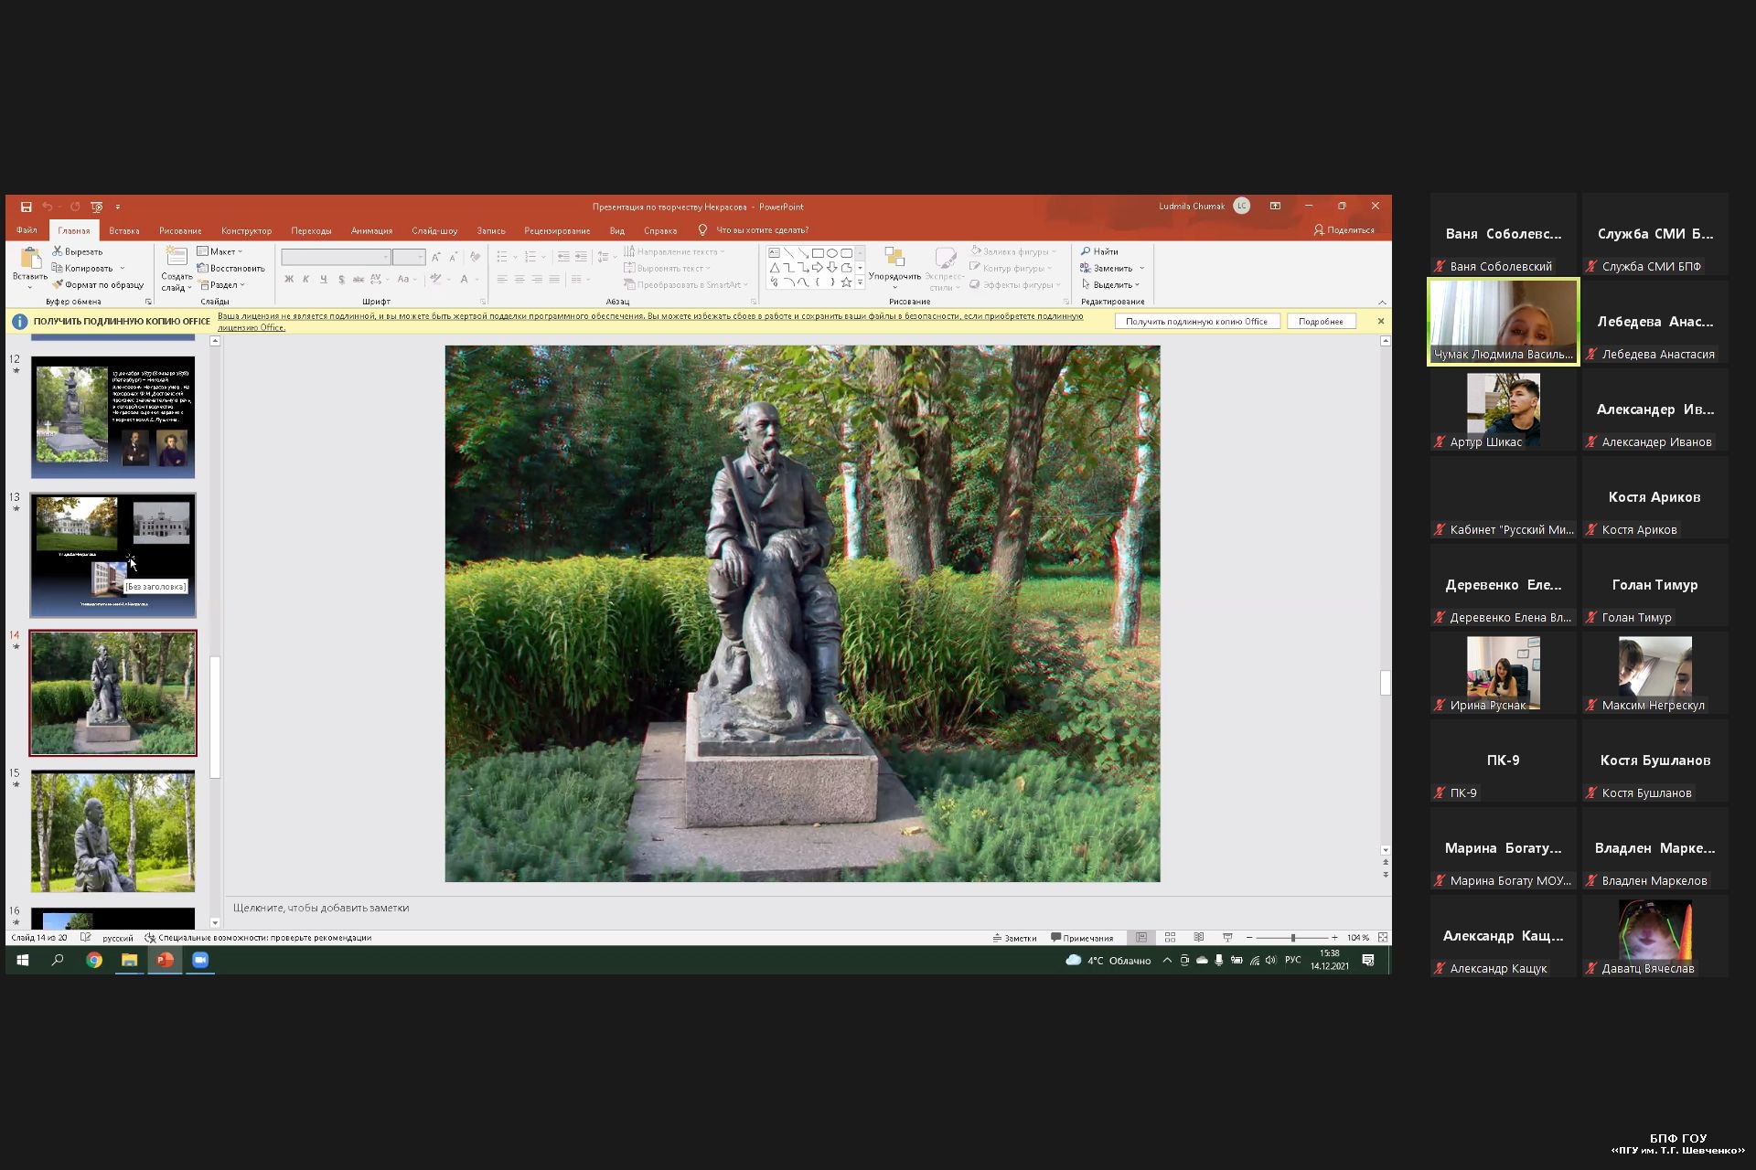
Task: Toggle underline (Ч) formatting
Action: click(324, 279)
